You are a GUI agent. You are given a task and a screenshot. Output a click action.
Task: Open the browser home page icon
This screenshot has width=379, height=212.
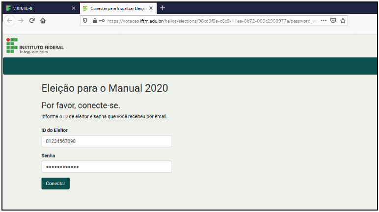pyautogui.click(x=43, y=21)
